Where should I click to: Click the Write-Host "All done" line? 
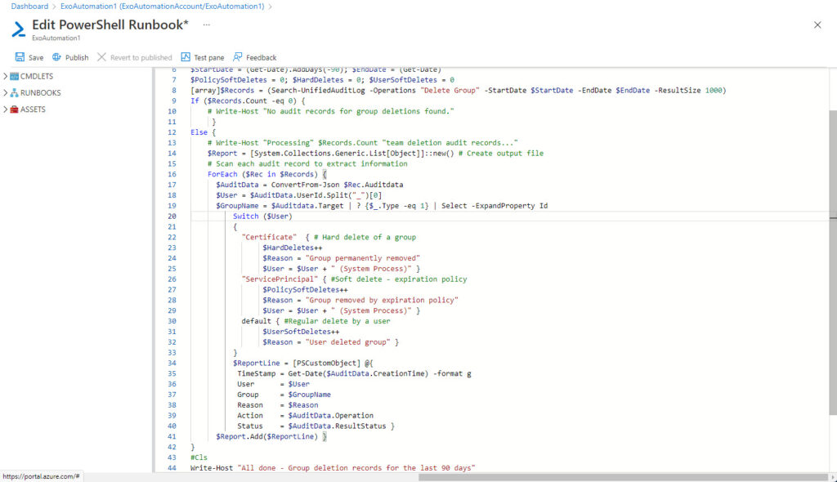coord(333,467)
